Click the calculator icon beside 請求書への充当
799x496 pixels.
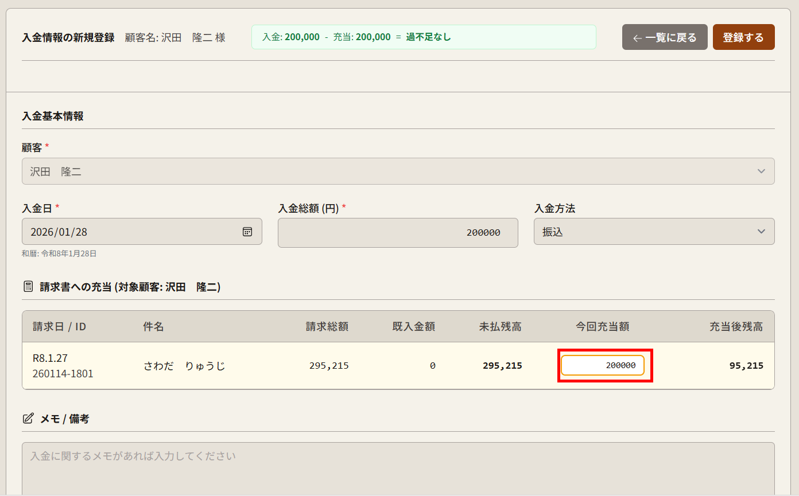point(28,287)
